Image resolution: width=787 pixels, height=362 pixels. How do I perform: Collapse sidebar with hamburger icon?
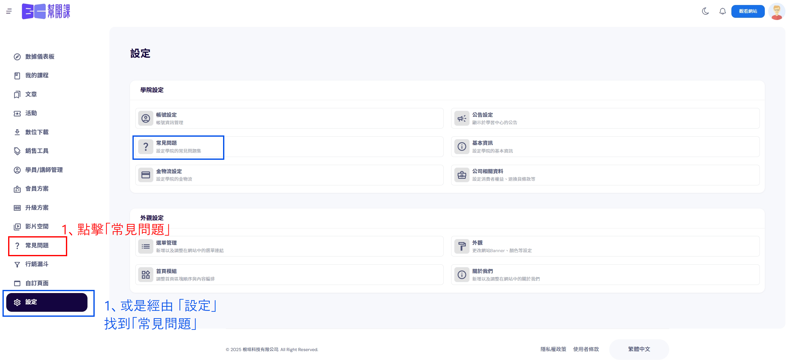(9, 11)
